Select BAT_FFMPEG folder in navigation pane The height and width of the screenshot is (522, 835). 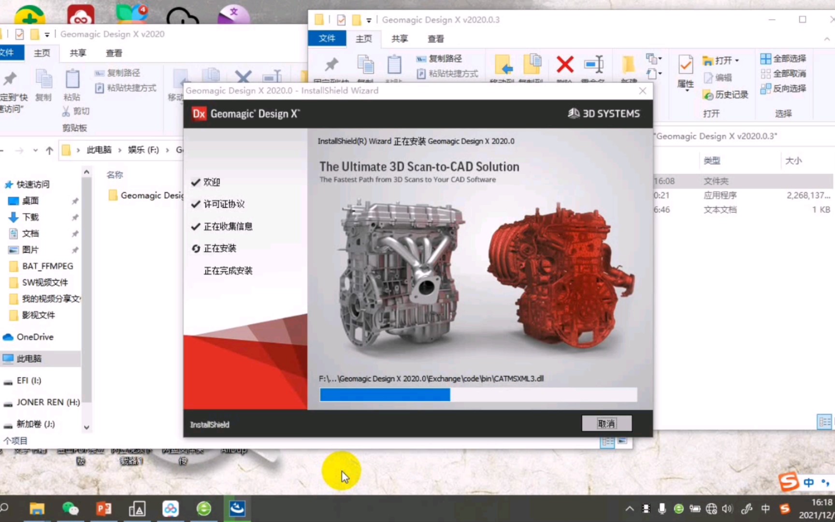tap(47, 266)
